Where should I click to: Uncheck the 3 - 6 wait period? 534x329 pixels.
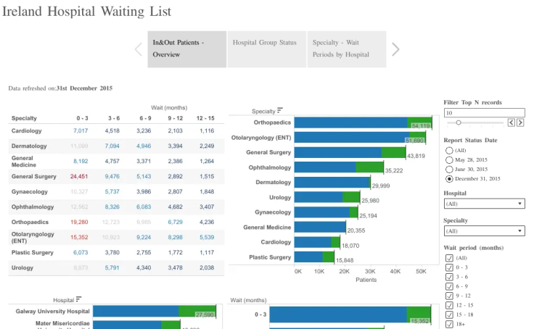[x=449, y=277]
